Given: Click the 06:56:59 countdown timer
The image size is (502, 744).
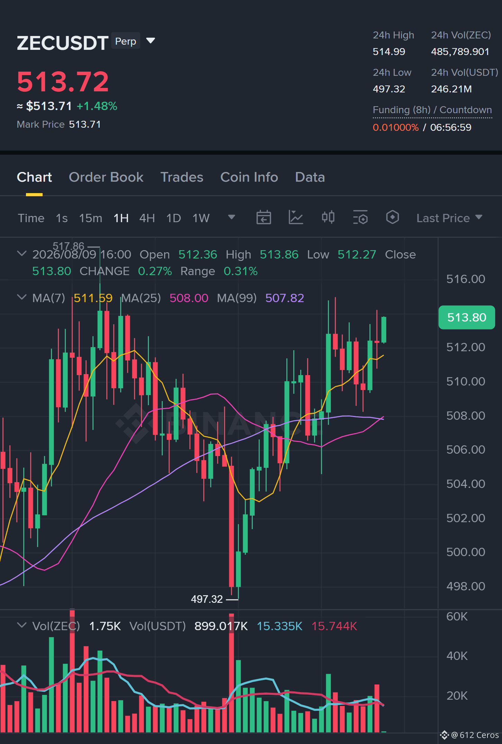Looking at the screenshot, I should tap(451, 127).
